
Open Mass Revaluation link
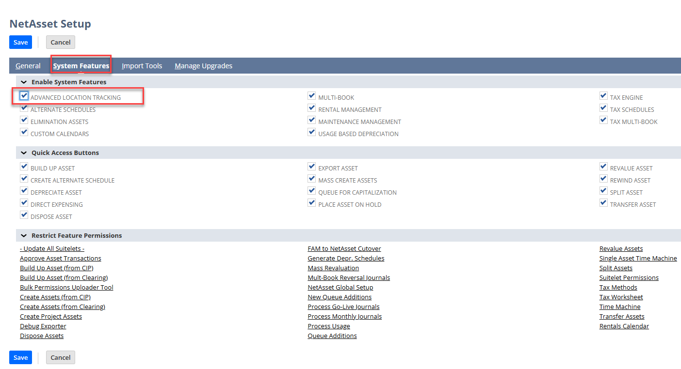coord(333,268)
